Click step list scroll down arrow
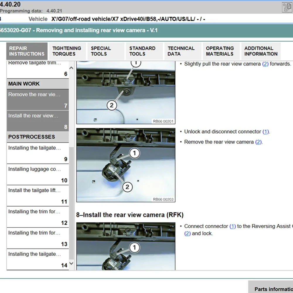293x293 pixels. tap(71, 263)
